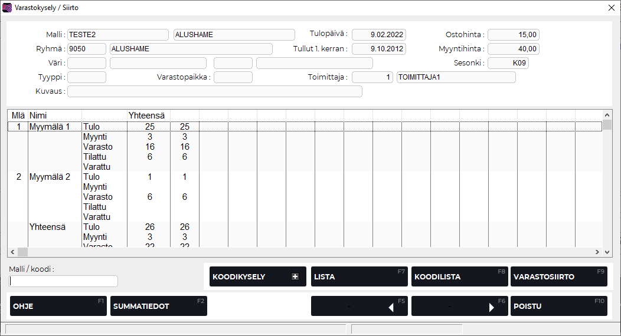Select the Ryhmä field with 9050
621x336 pixels.
click(87, 49)
